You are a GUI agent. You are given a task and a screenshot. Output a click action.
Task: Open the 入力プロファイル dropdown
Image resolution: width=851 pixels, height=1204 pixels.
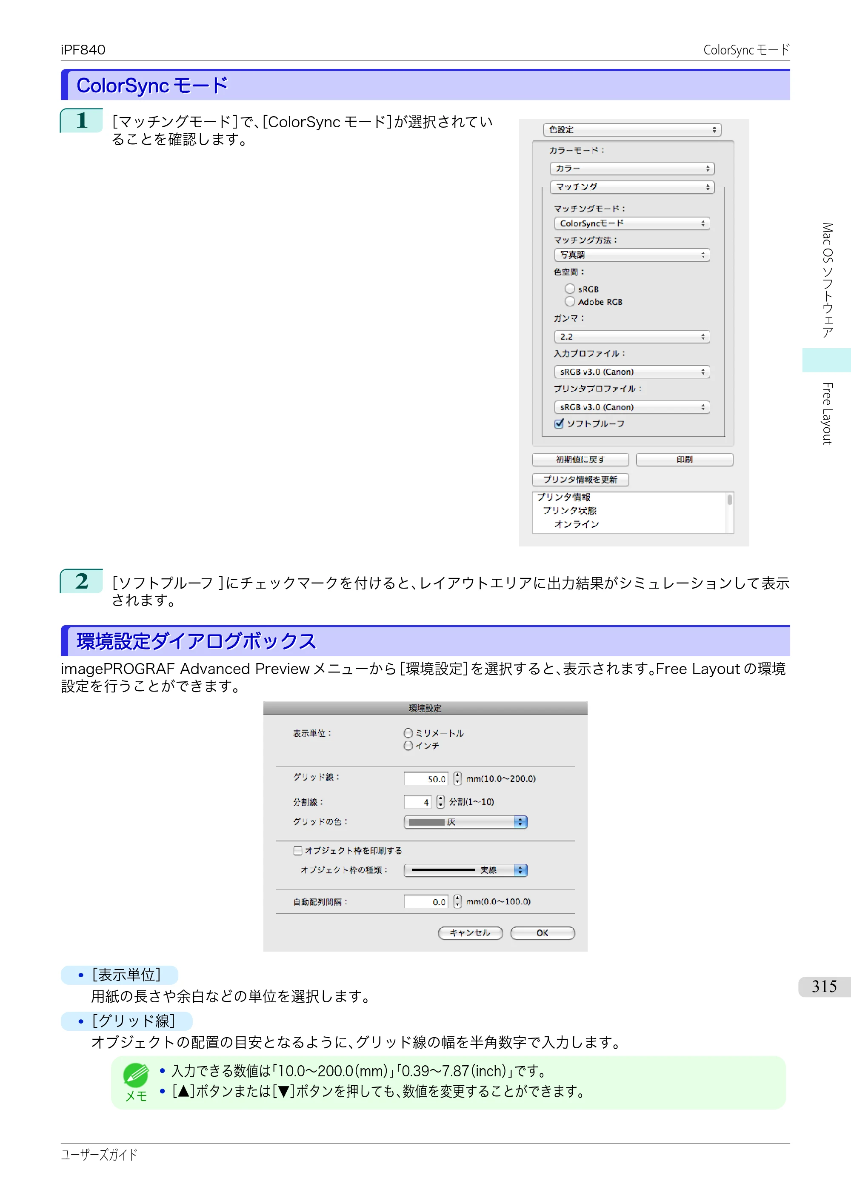[632, 372]
